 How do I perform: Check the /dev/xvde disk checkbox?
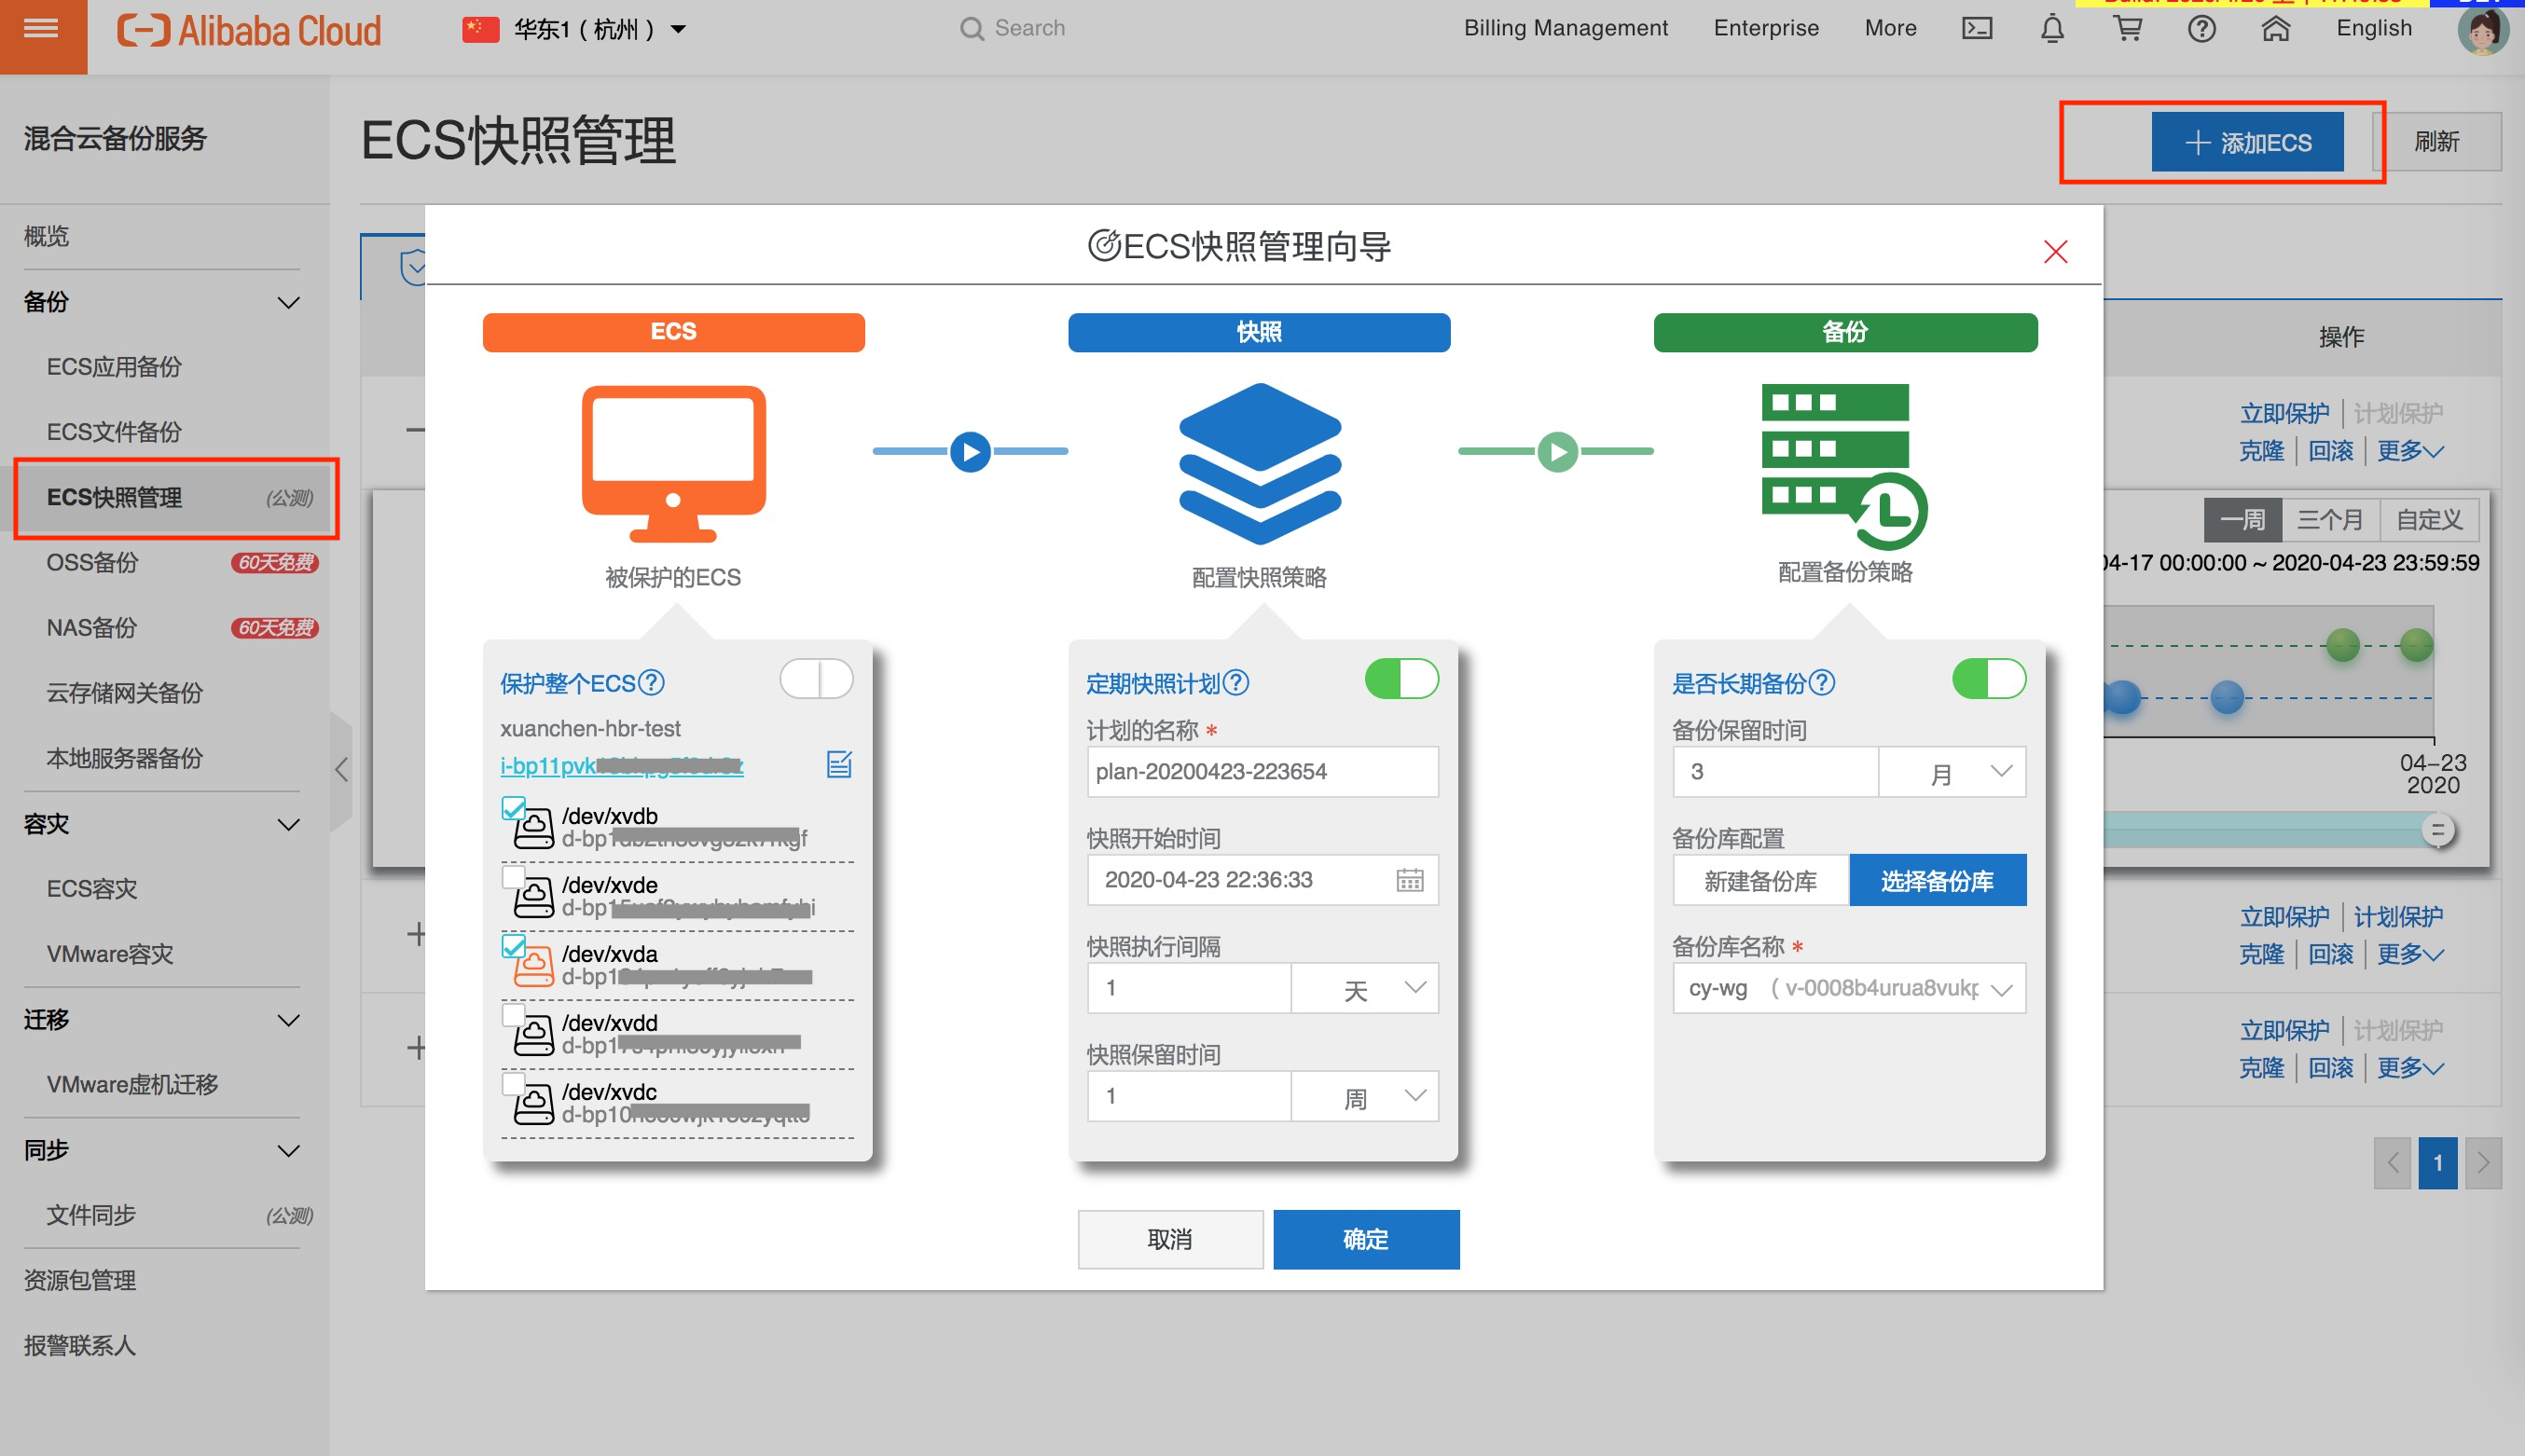[x=513, y=876]
